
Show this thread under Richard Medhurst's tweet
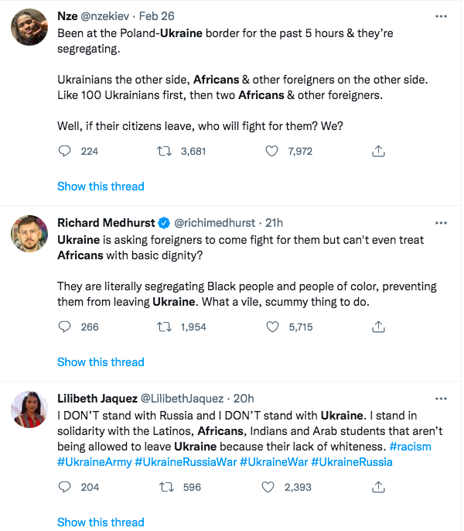click(101, 362)
